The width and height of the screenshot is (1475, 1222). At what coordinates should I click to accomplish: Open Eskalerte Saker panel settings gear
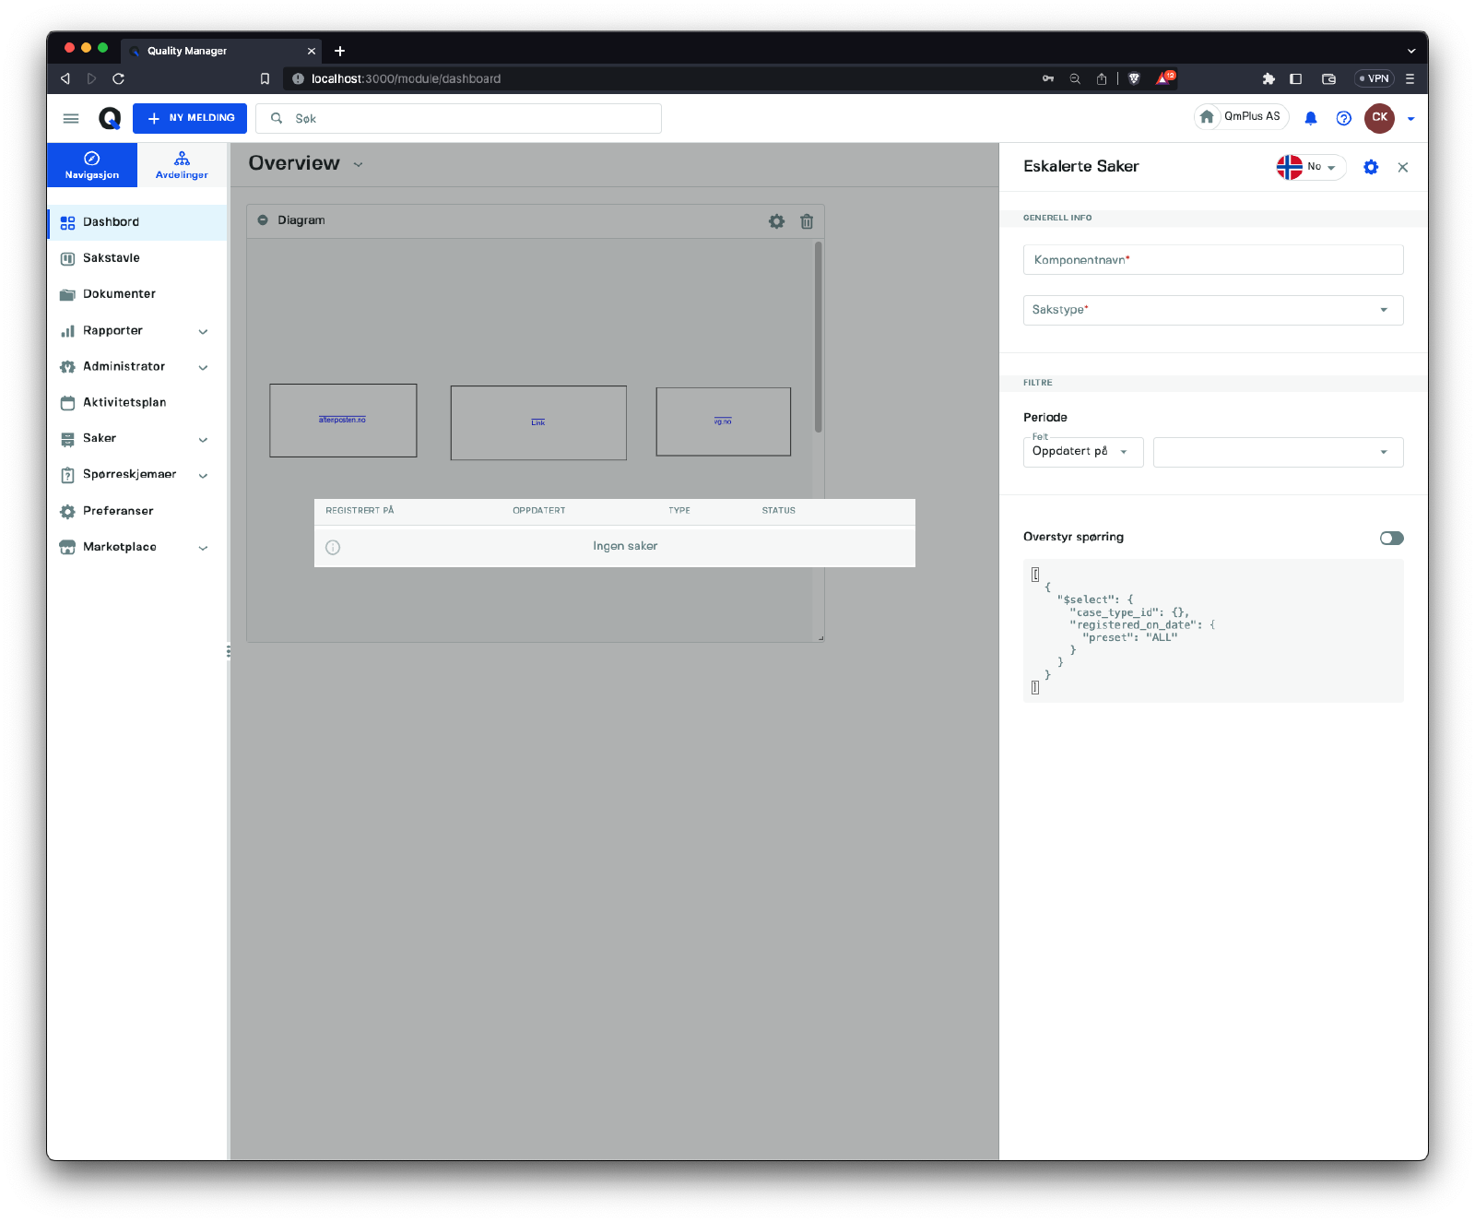tap(1371, 167)
